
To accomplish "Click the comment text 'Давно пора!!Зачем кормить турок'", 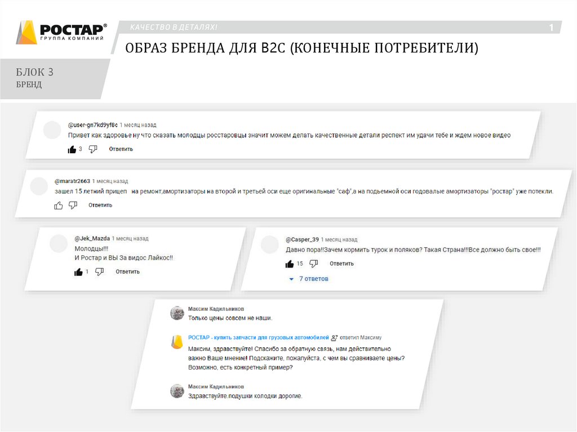I will 413,250.
